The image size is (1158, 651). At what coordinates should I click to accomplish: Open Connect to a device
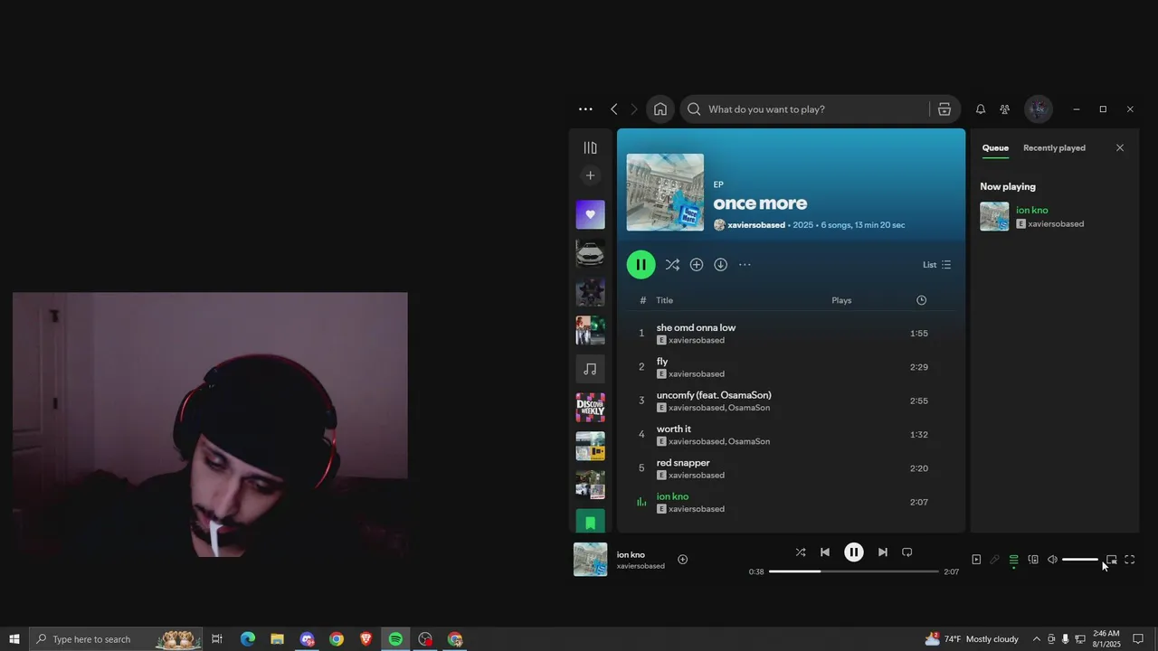(1033, 560)
